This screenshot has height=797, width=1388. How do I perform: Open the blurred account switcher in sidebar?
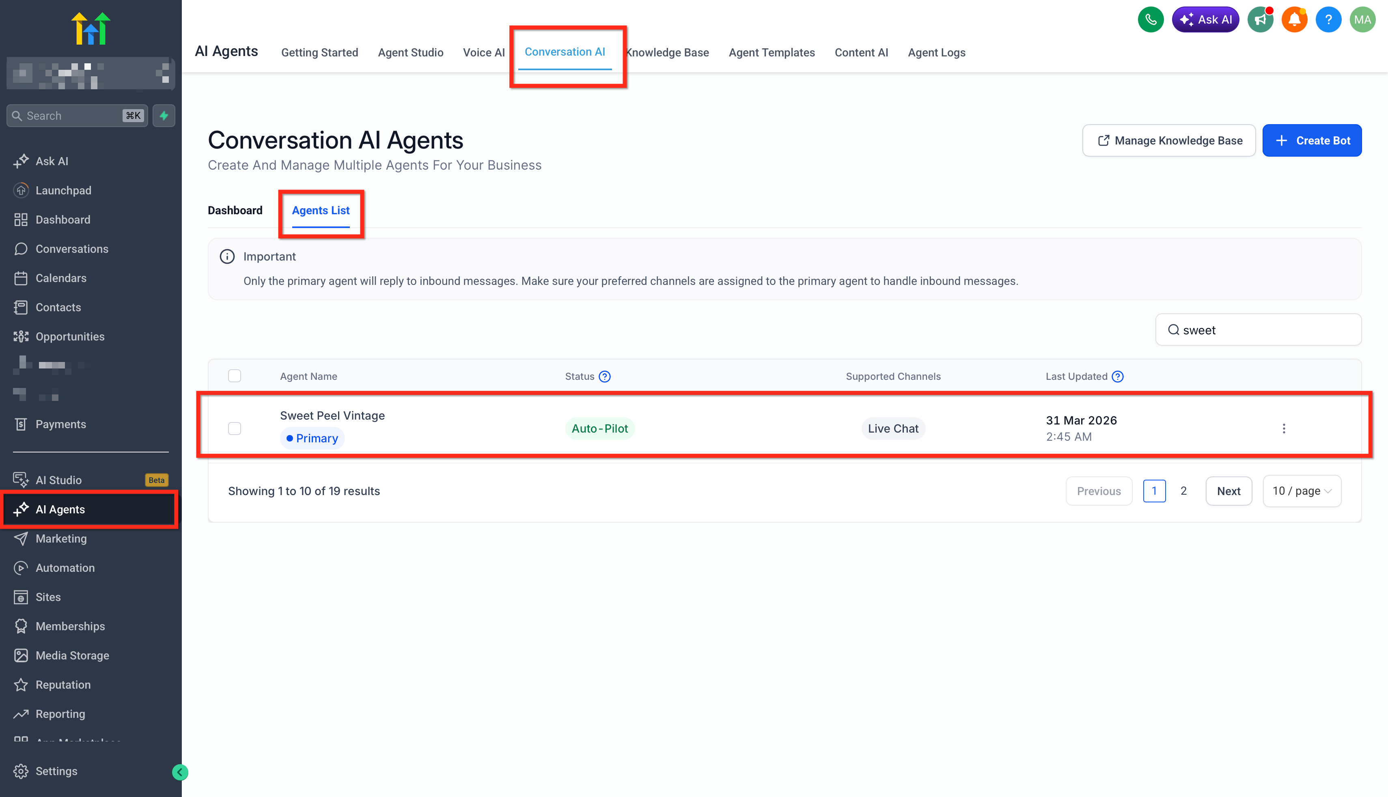[x=91, y=73]
